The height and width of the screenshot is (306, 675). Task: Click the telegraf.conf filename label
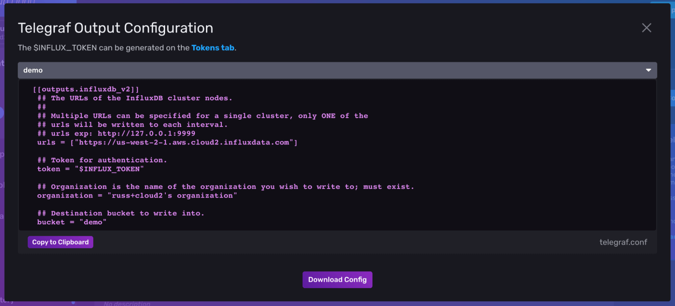(x=623, y=242)
